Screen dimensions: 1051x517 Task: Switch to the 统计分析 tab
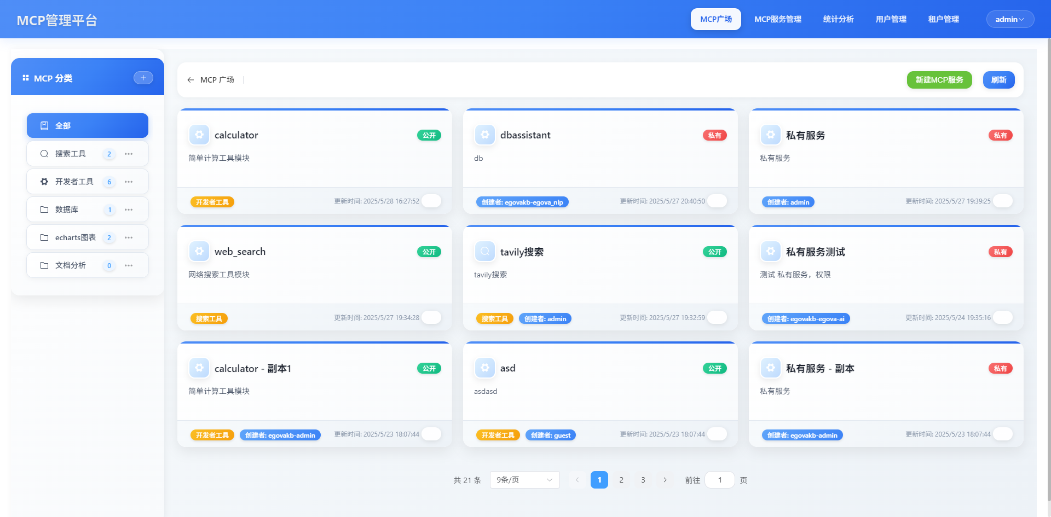coord(838,19)
